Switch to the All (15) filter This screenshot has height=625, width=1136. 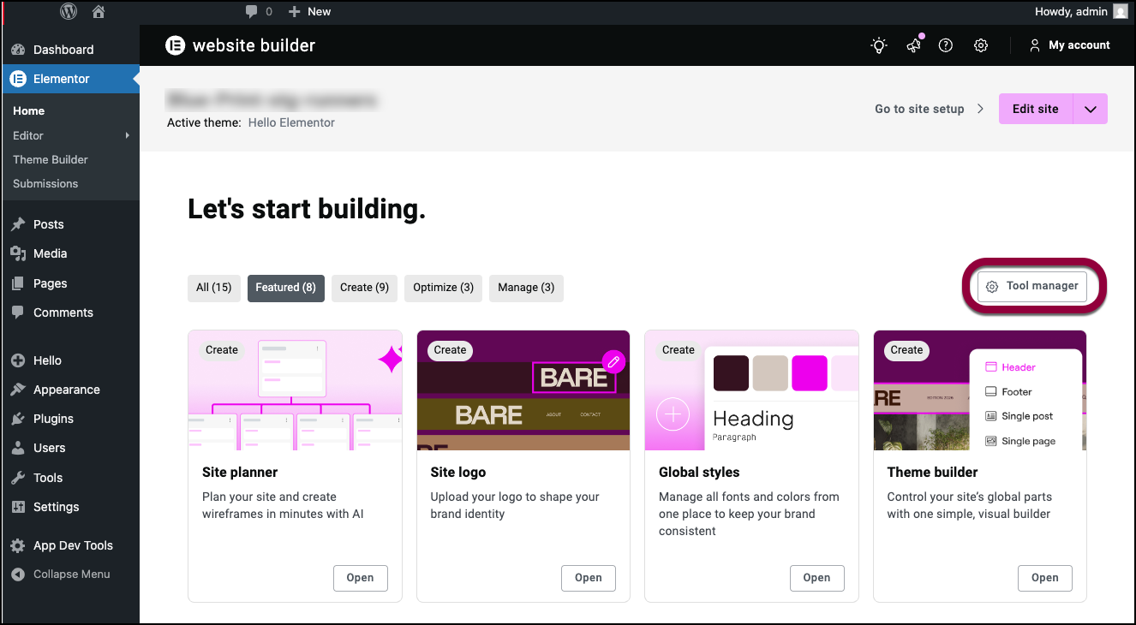[x=213, y=288]
